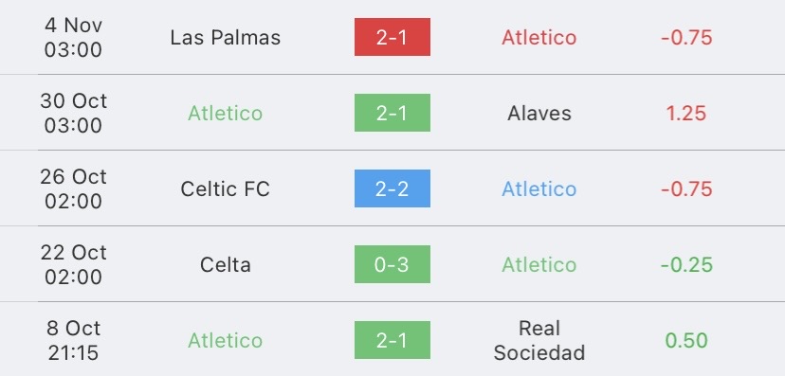Open the 2-1 Real Sociedad score badge

[392, 340]
